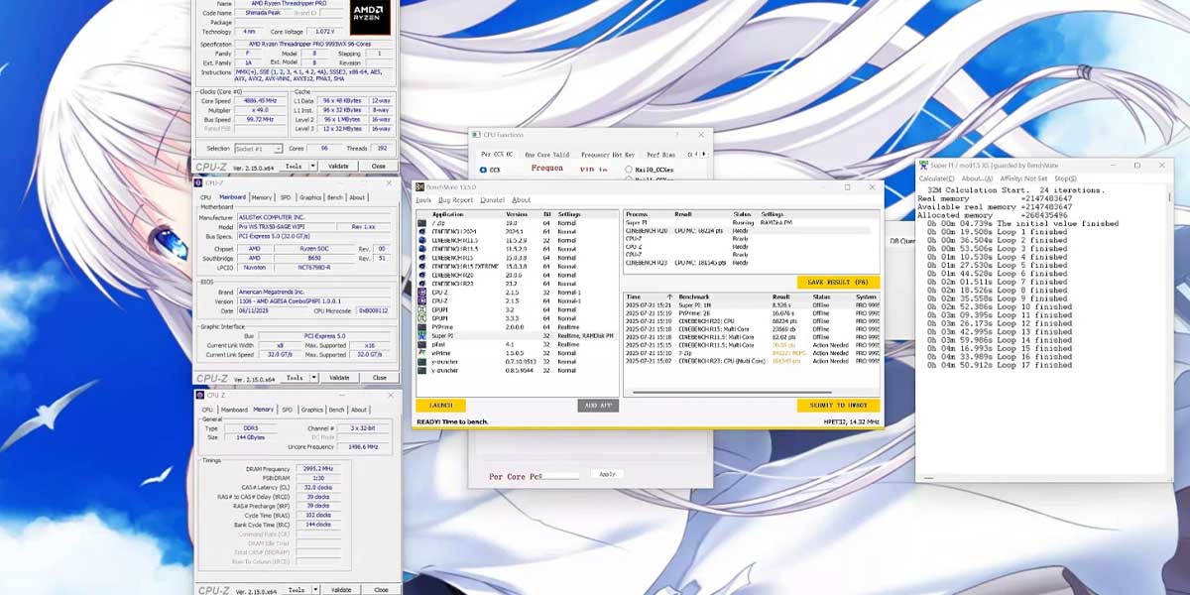Click the tab scroll arrow in CPU Functions

[x=703, y=154]
